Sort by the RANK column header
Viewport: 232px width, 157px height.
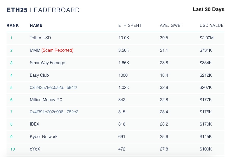pyautogui.click(x=13, y=25)
